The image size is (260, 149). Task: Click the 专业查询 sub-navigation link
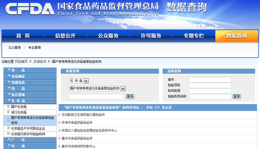coord(35,47)
